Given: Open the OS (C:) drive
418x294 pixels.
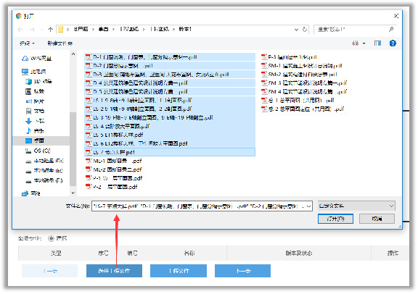Looking at the screenshot, I should 38,151.
